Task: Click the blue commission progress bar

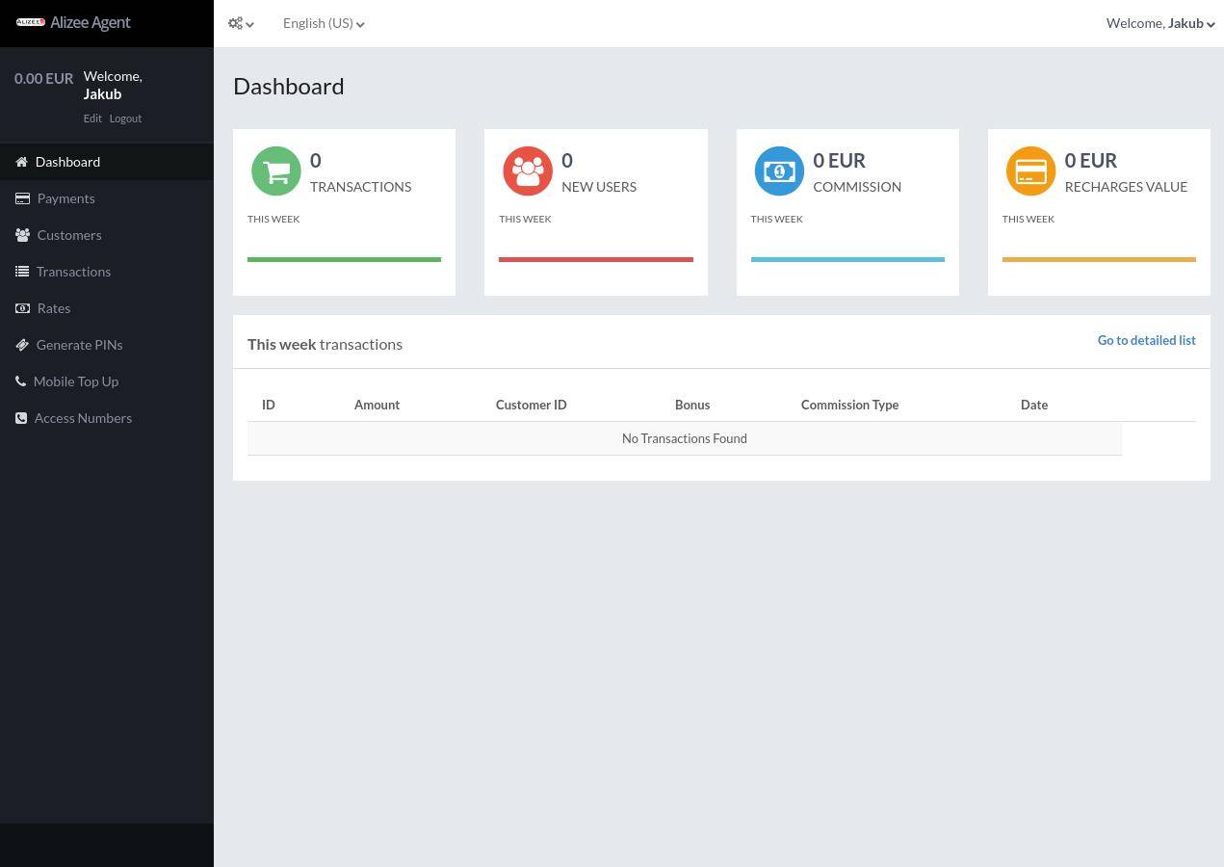Action: [847, 259]
